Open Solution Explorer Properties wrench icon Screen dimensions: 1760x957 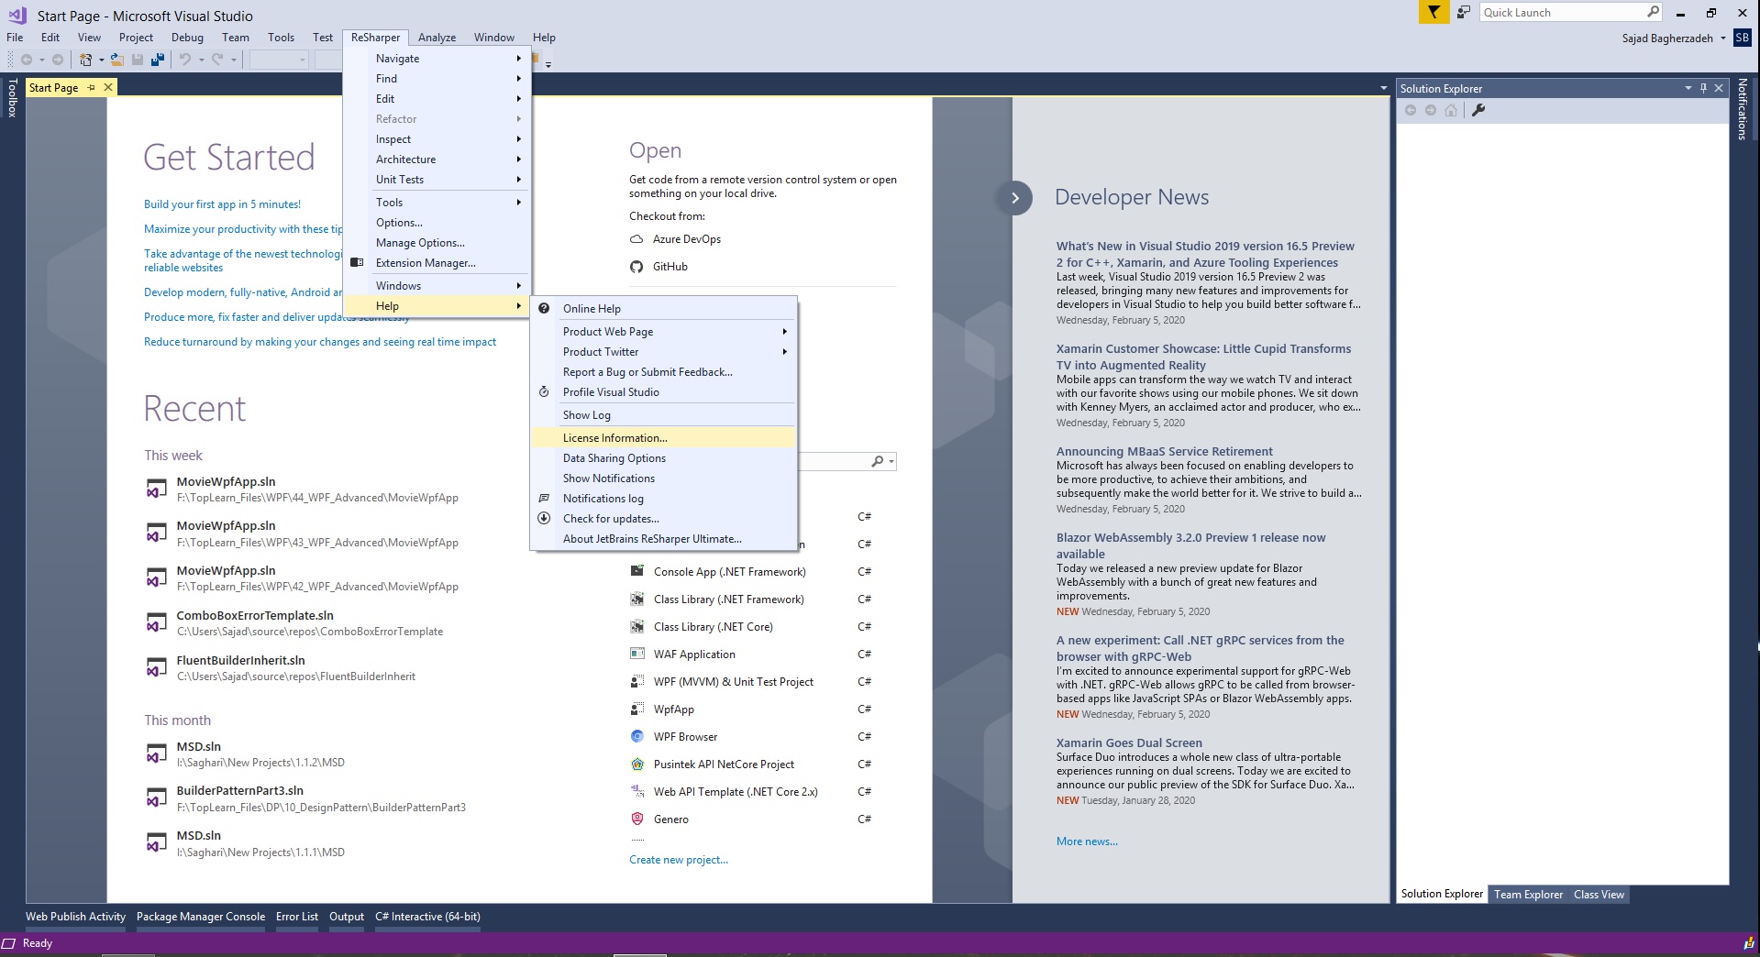point(1478,110)
